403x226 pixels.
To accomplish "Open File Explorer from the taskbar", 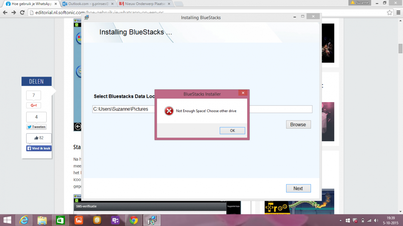I will pyautogui.click(x=42, y=220).
